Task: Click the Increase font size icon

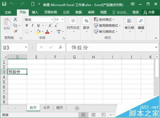Action: (50, 25)
